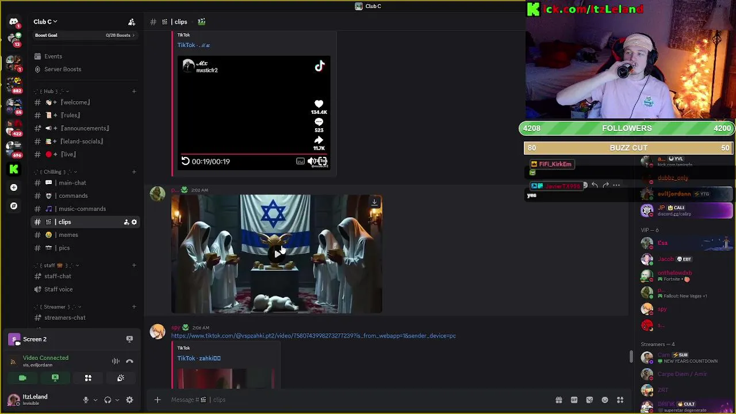Screen dimensions: 736x414
Task: Collapse the Hub category
Action: point(51,91)
